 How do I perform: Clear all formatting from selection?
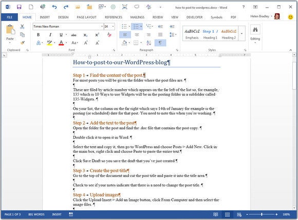tap(109, 35)
